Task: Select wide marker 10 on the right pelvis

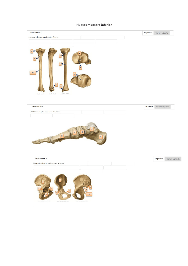Action: 89,194
